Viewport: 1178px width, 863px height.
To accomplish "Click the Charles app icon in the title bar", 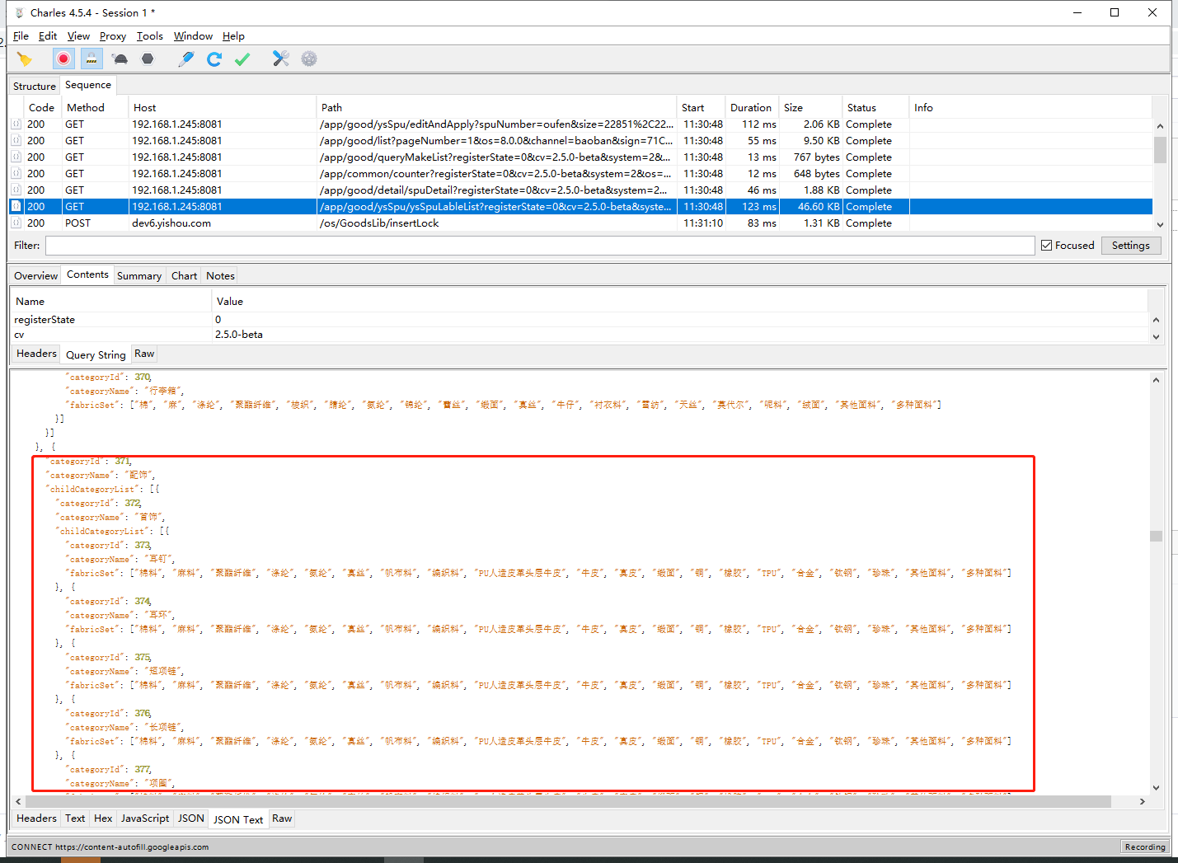I will pyautogui.click(x=20, y=12).
